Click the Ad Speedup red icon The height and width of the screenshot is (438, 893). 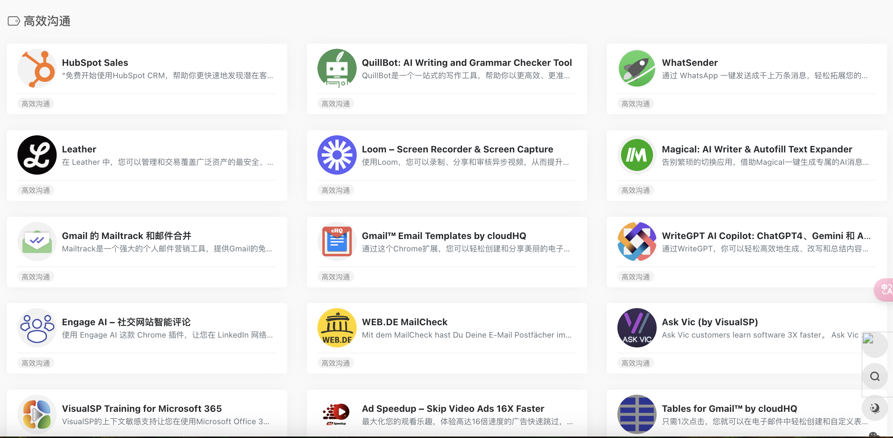(337, 414)
